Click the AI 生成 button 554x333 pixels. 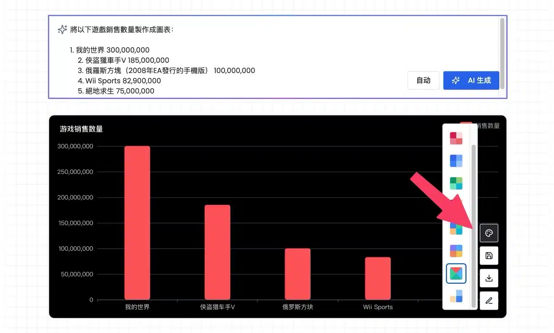pyautogui.click(x=471, y=80)
